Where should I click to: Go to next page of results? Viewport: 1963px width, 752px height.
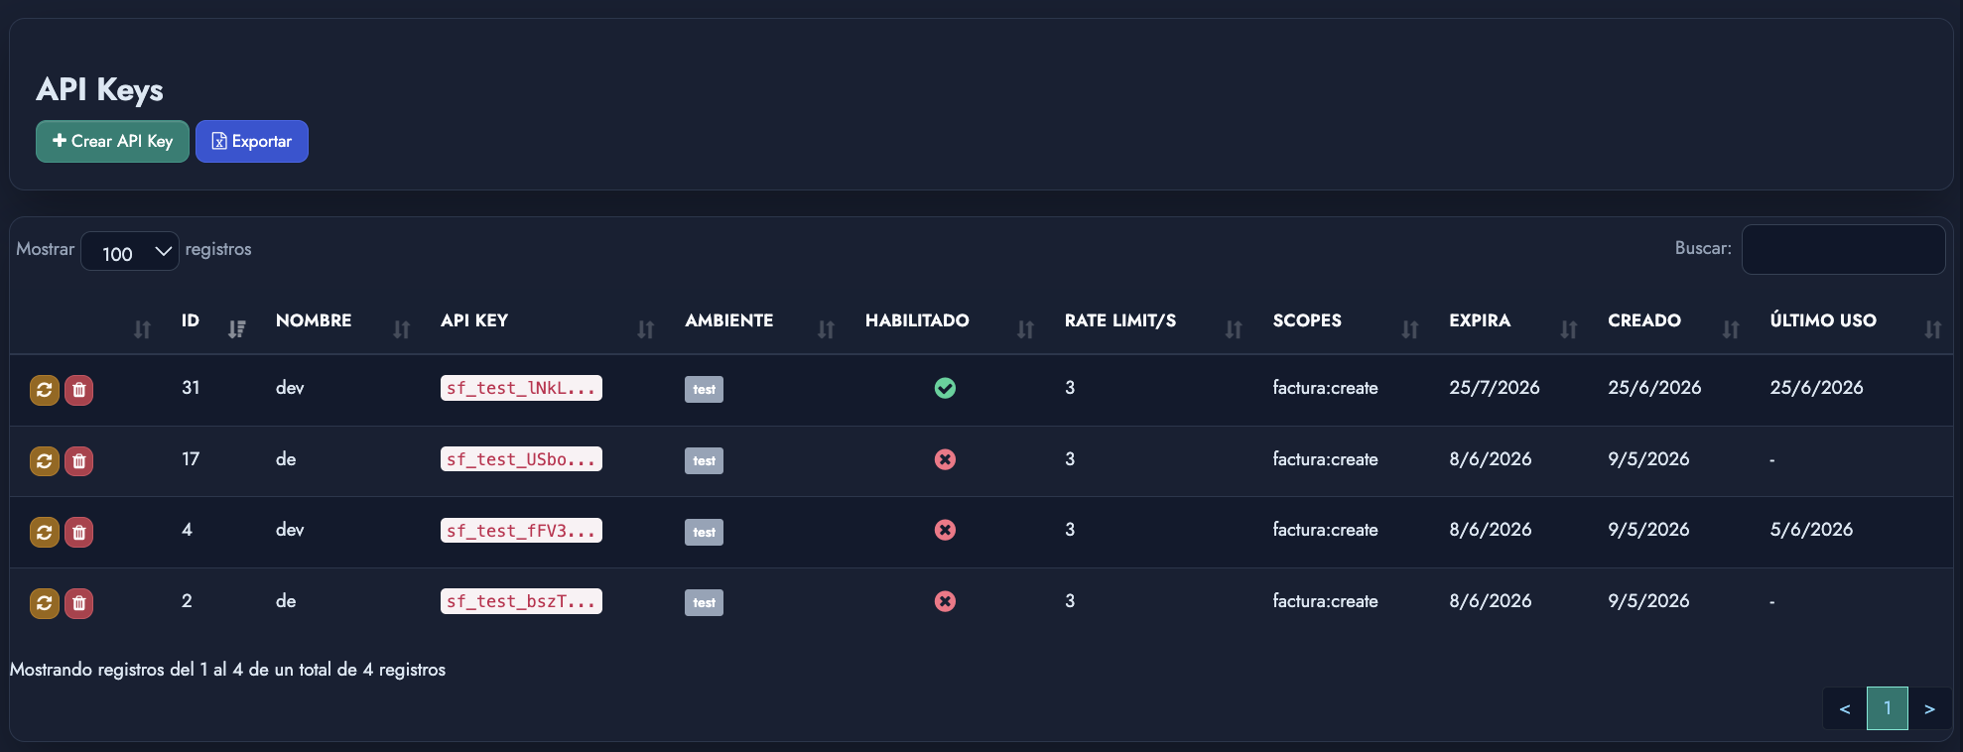click(x=1929, y=708)
